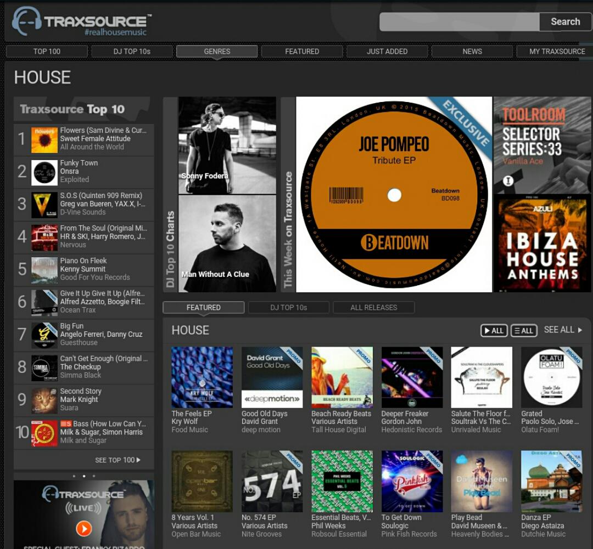The image size is (593, 549).
Task: Open Can't Get Enough Simma cover
Action: point(44,368)
